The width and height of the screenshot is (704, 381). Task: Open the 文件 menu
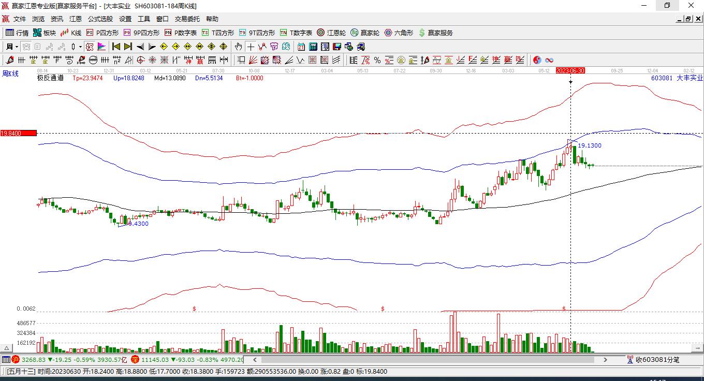tap(20, 19)
